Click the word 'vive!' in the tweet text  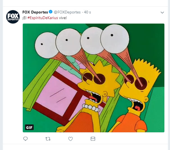pos(63,18)
